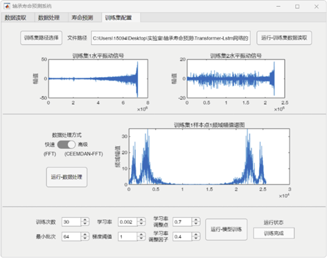Decrease 最小批次 value using down arrow

[x=85, y=239]
